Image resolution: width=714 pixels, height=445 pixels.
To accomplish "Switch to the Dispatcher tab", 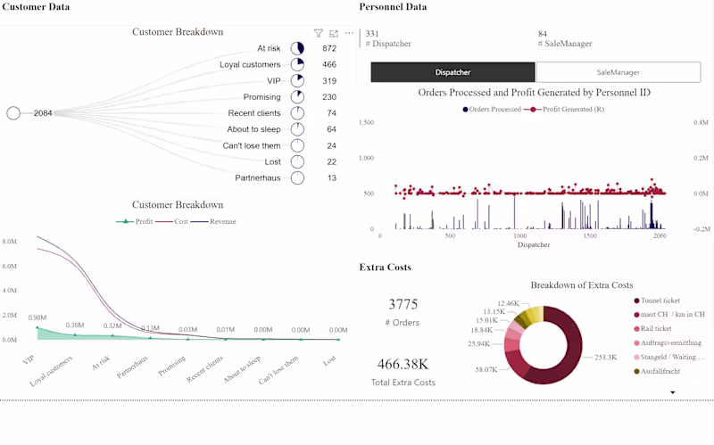I will (x=452, y=72).
